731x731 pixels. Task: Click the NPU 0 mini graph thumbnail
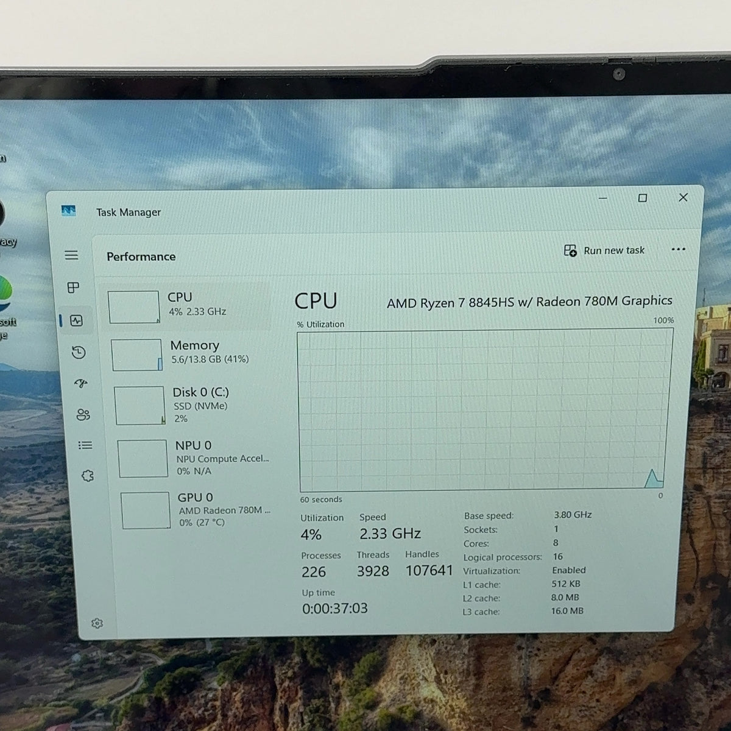click(x=143, y=458)
